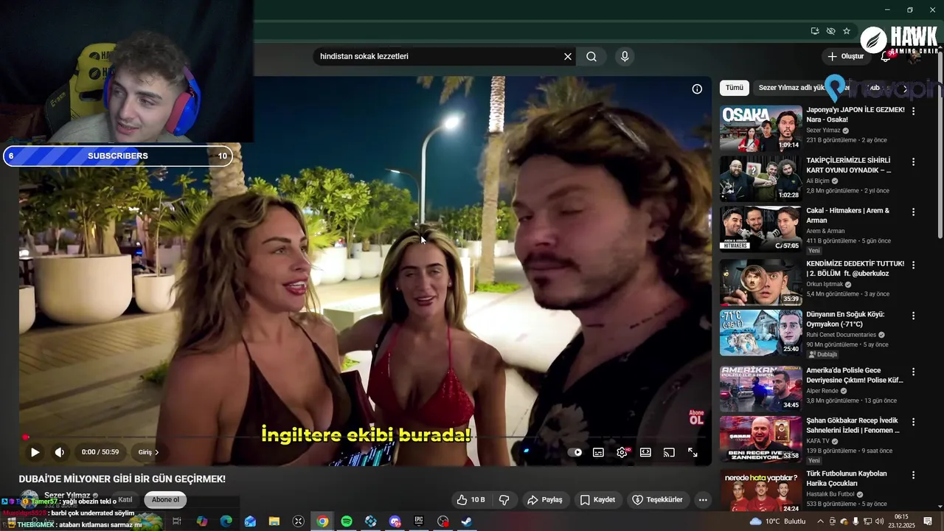944x531 pixels.
Task: Open the Türk Futbolunun Kaybolan Harika Çocukları title
Action: point(847,479)
